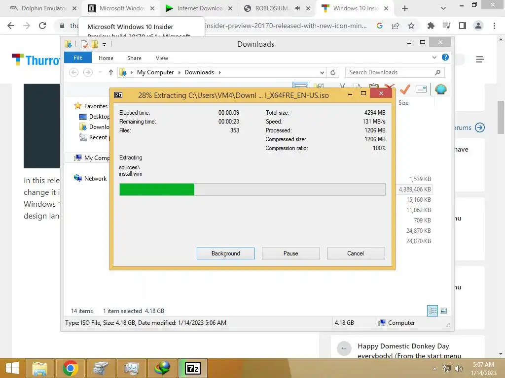Open Customize Quick Access Toolbar dropdown
Screen dimensions: 505x378
tap(104, 45)
